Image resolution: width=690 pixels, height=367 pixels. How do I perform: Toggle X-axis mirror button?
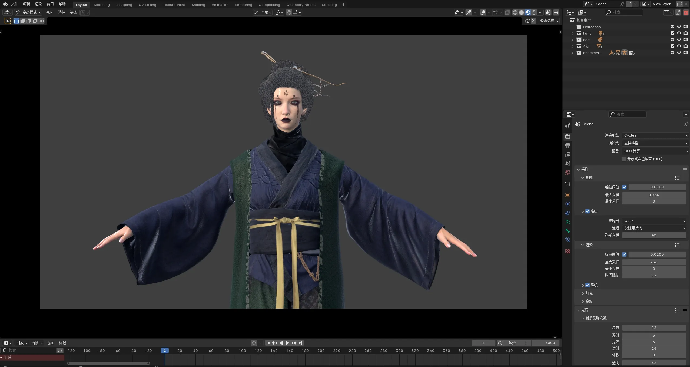(x=533, y=21)
